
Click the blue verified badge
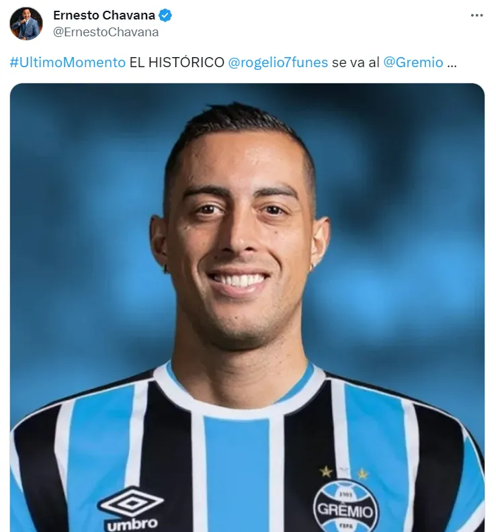coord(165,15)
